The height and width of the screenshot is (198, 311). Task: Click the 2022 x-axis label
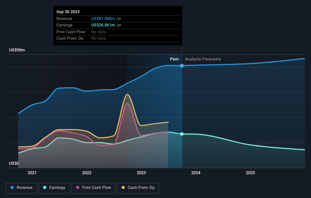(87, 173)
